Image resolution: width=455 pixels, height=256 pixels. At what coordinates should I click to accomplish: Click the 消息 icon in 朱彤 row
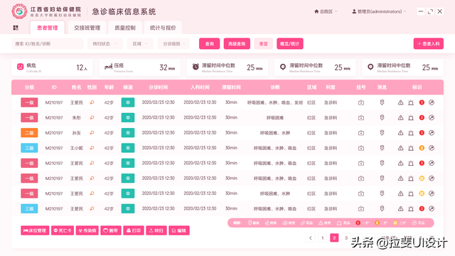coord(382,117)
